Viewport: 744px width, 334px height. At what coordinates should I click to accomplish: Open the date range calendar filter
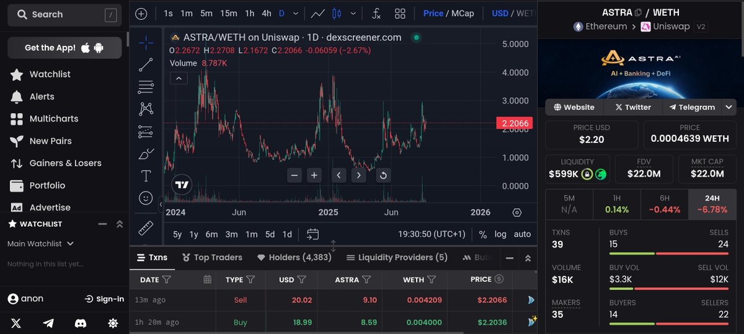(207, 279)
